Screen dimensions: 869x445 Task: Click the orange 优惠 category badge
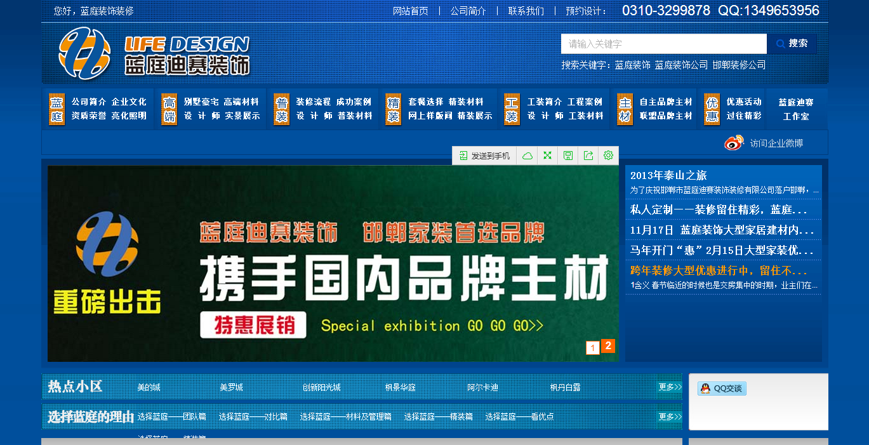712,109
